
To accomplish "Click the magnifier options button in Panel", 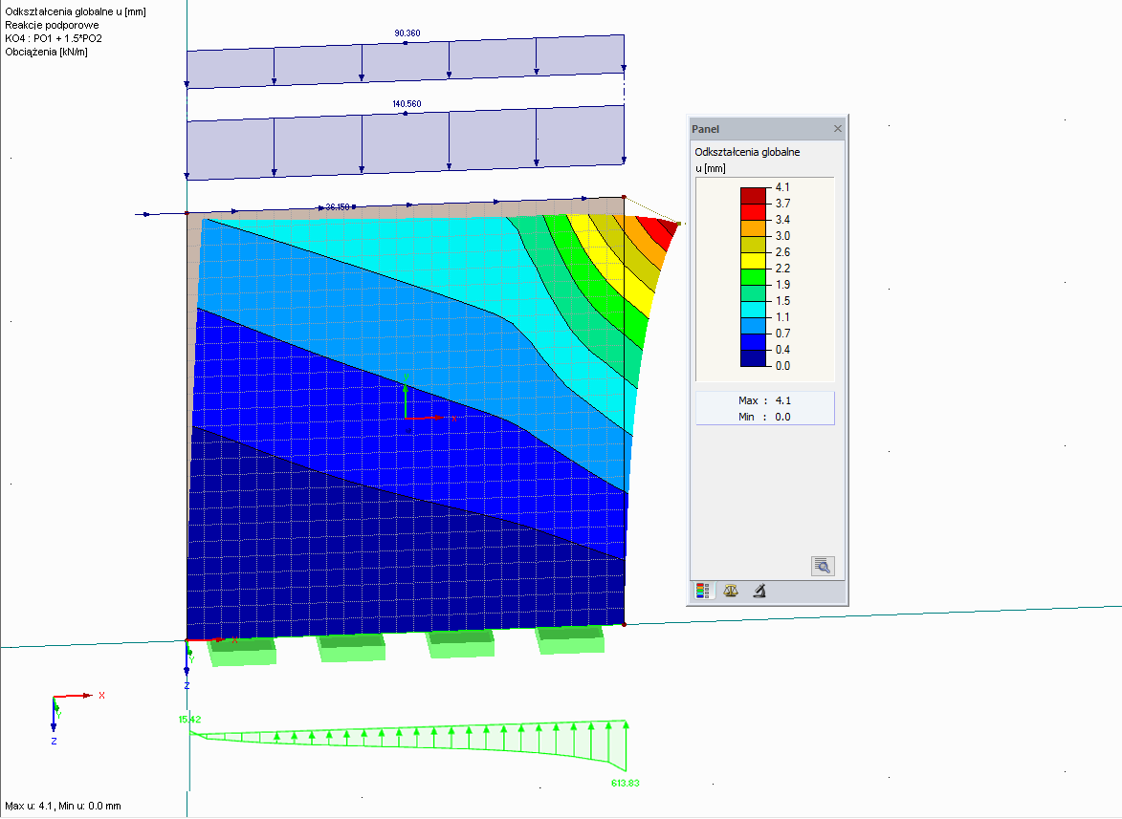I will [x=823, y=567].
